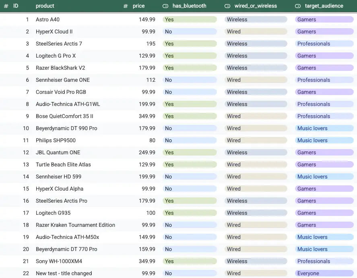Open wired_or_wireless dropdown for Turtle Beach Elite Atlas

pos(256,164)
